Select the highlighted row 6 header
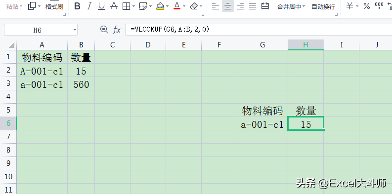The width and height of the screenshot is (392, 194). click(x=8, y=123)
